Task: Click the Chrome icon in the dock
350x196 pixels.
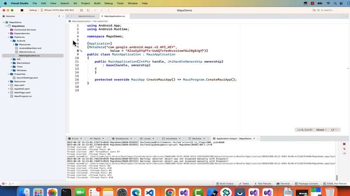Action: [x=170, y=192]
